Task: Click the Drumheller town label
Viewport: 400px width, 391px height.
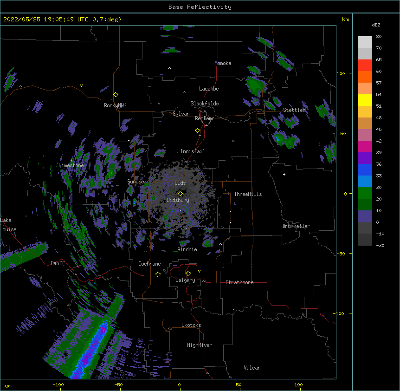Action: (x=296, y=226)
